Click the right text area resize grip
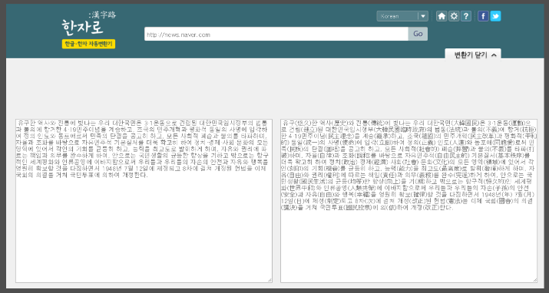Screen dimensions: 549x293 tap(534, 280)
